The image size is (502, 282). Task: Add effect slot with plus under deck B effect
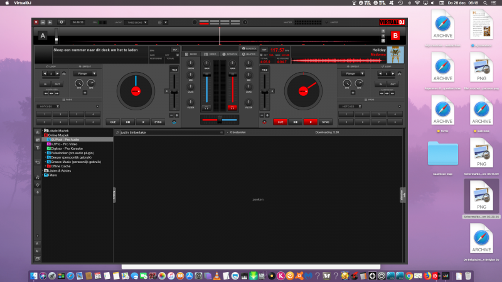coord(353,93)
